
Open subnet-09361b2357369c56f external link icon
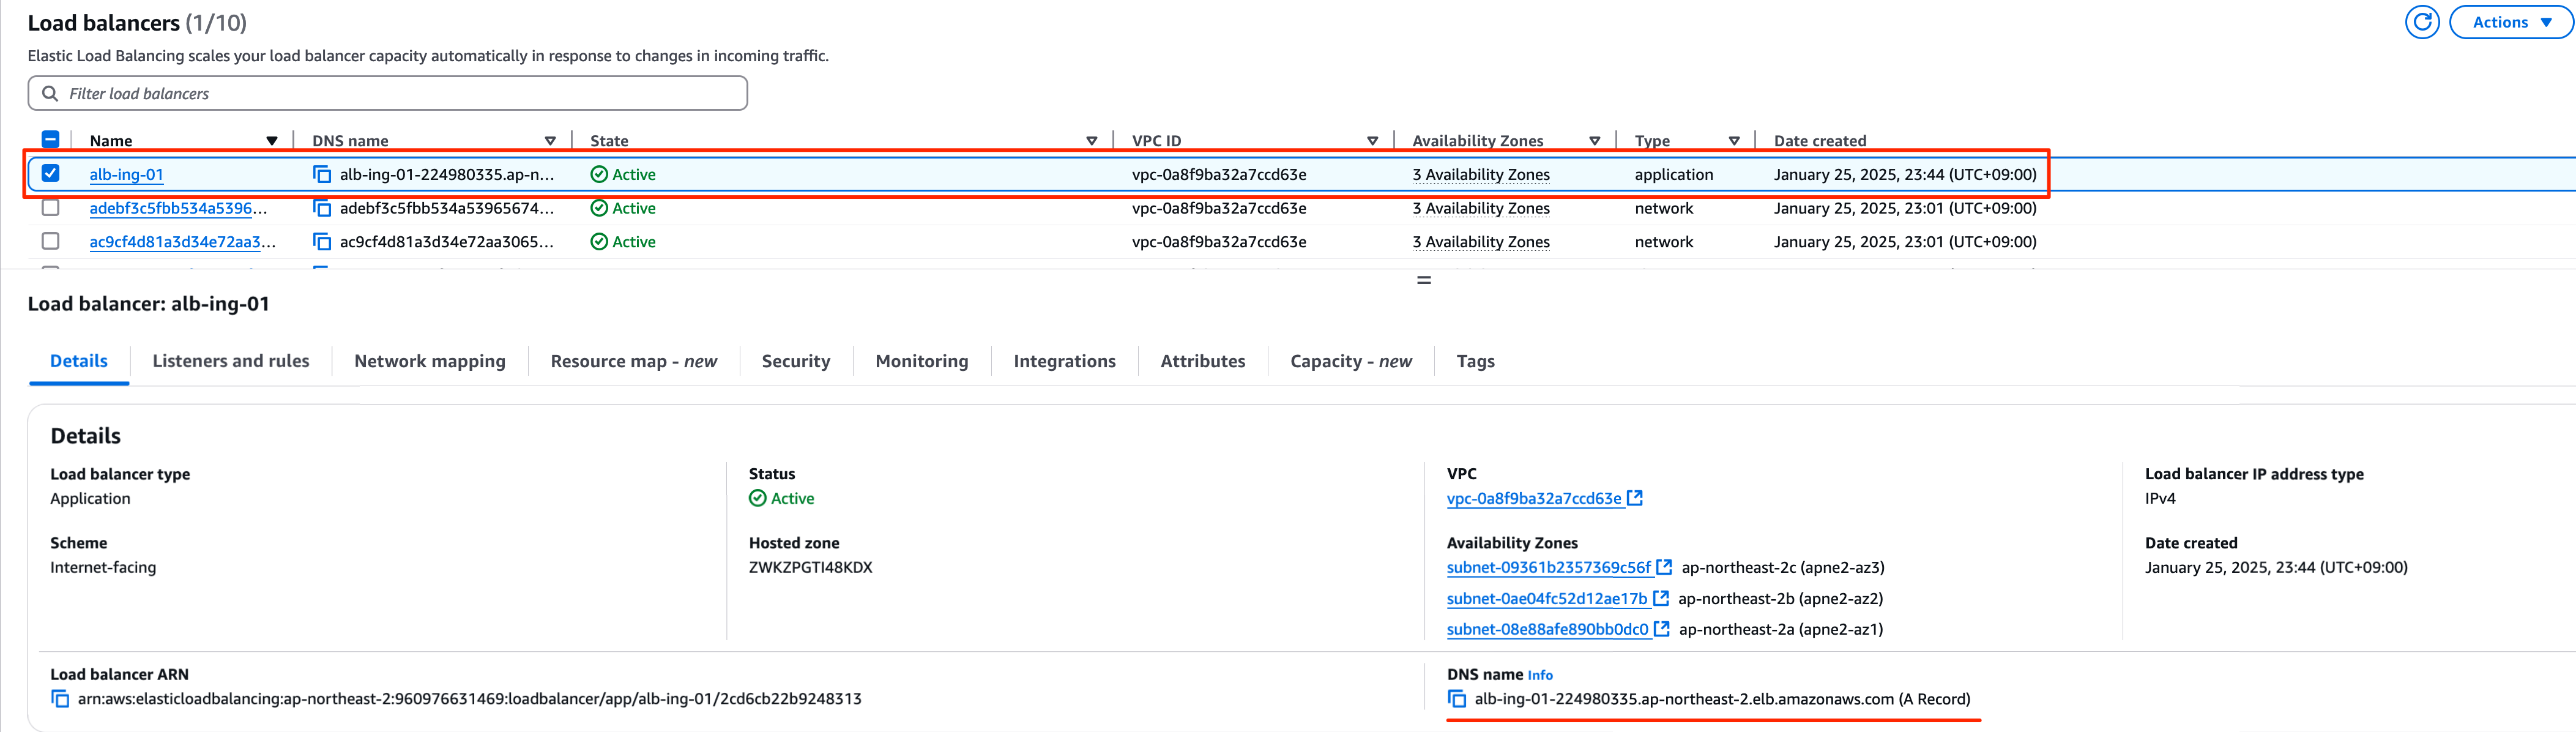coord(1664,567)
